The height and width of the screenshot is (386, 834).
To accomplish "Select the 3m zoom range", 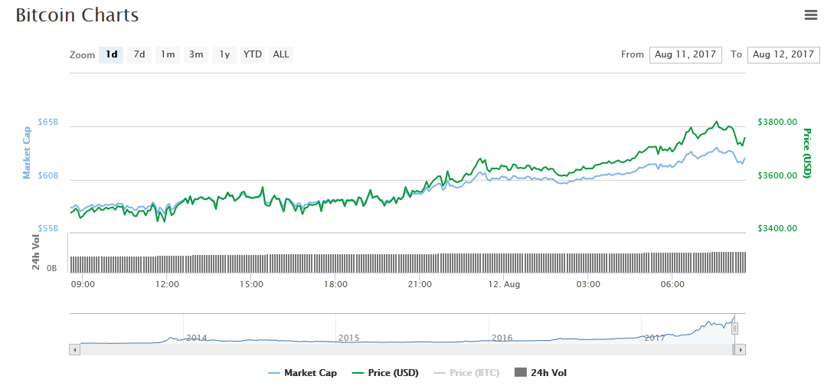I will 196,54.
